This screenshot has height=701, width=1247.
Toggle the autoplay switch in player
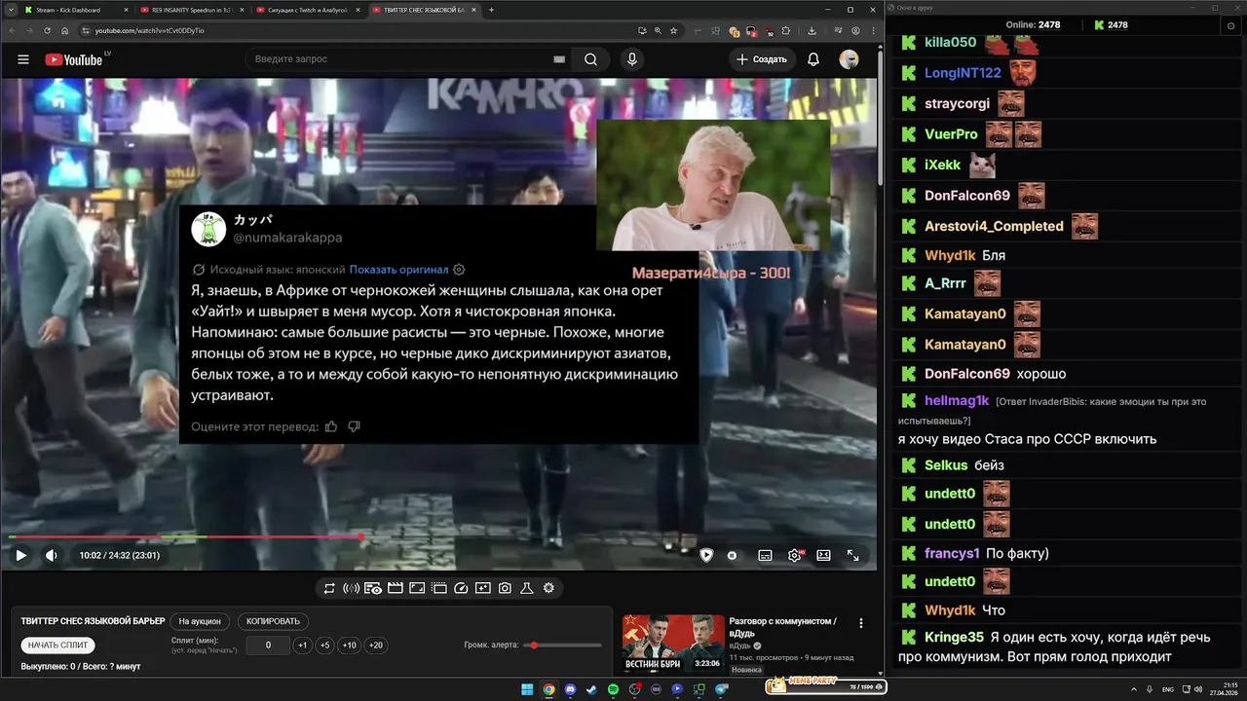coord(732,555)
